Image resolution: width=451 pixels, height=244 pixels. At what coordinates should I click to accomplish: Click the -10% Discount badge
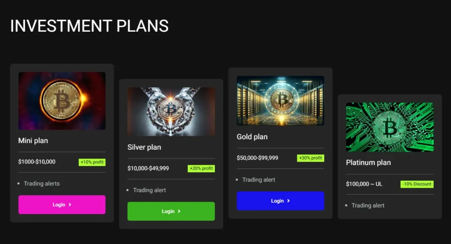pyautogui.click(x=417, y=184)
